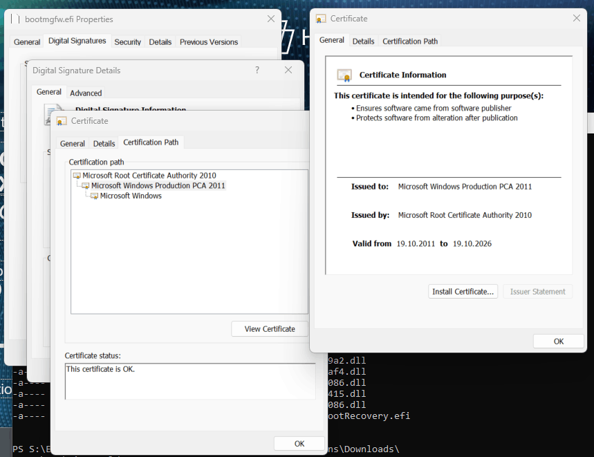Open Previous Versions tab
Screen dimensions: 594x457
(x=209, y=42)
